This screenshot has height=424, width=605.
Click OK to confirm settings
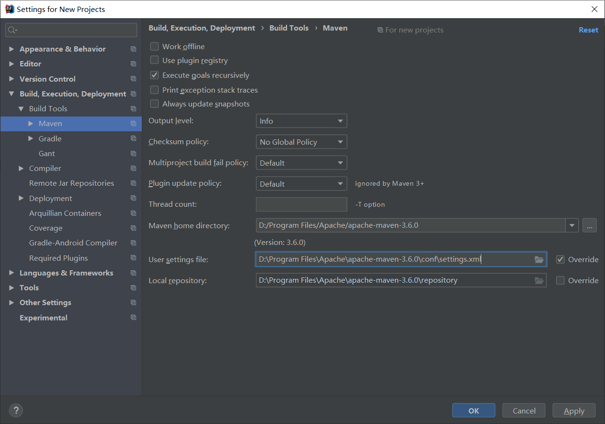click(474, 411)
